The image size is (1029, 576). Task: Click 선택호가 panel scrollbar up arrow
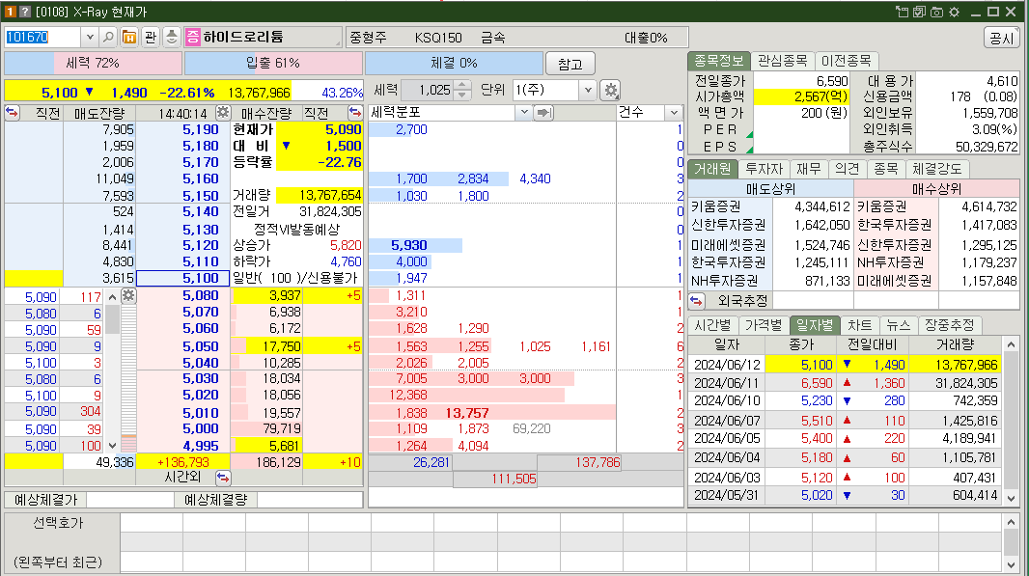click(1011, 522)
